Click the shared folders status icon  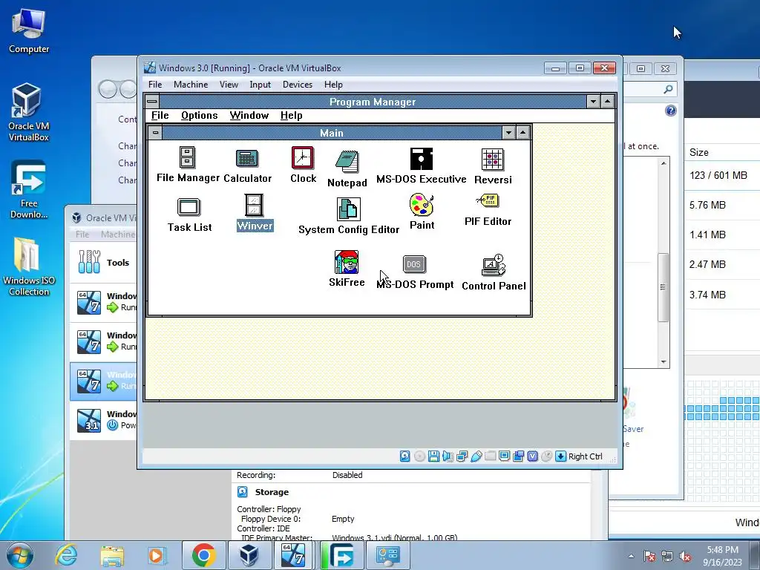point(490,456)
